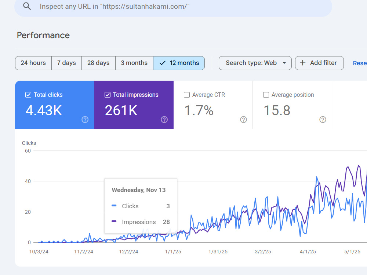Click the search magnifier icon

point(27,6)
